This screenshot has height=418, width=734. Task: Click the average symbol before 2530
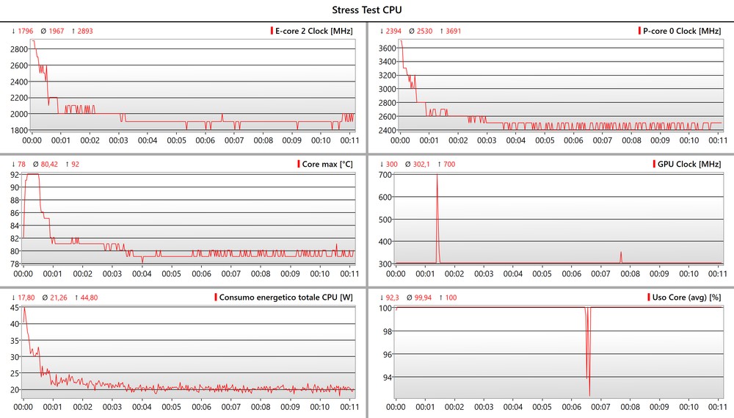(x=411, y=32)
